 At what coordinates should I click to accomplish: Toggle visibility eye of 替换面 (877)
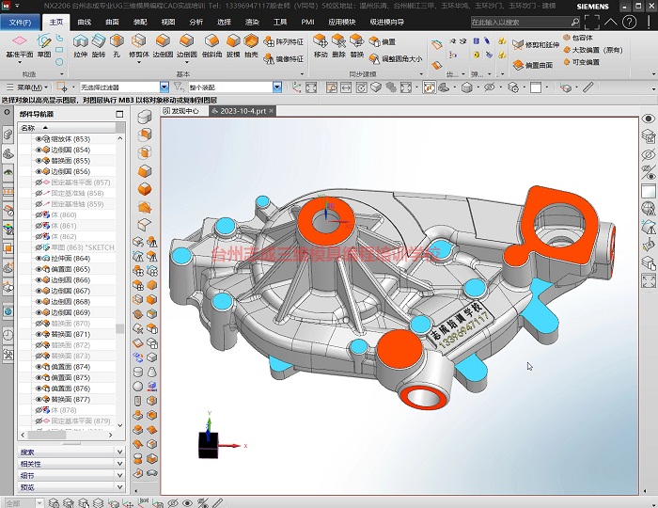pyautogui.click(x=39, y=399)
